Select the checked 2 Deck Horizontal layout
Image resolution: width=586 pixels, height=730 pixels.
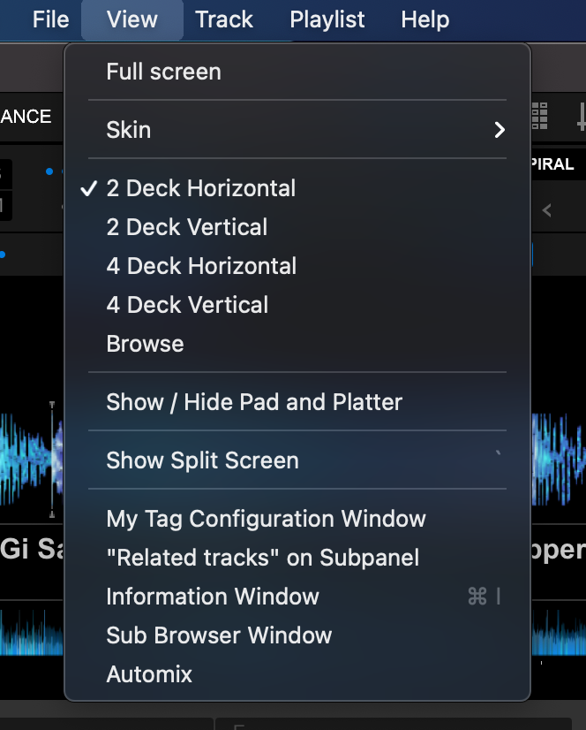click(x=201, y=188)
